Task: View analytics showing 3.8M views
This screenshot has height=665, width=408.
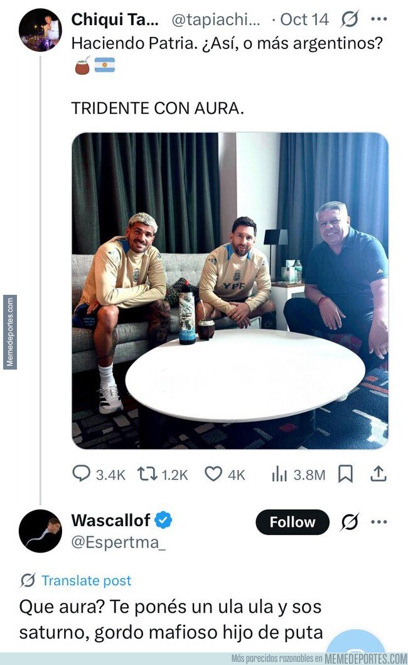Action: (279, 475)
